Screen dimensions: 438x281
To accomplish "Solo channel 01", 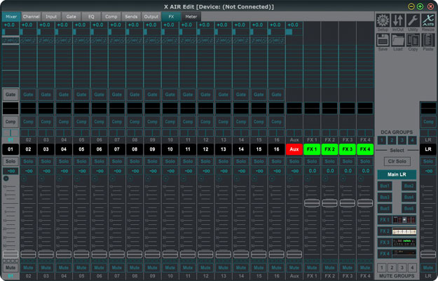I will [11, 161].
